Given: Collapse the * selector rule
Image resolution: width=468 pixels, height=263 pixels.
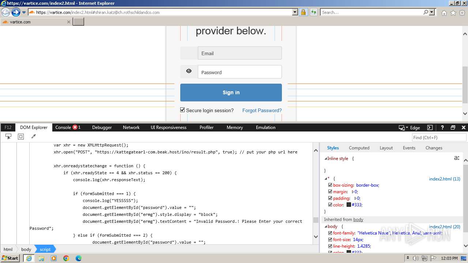Looking at the screenshot, I should click(x=325, y=179).
